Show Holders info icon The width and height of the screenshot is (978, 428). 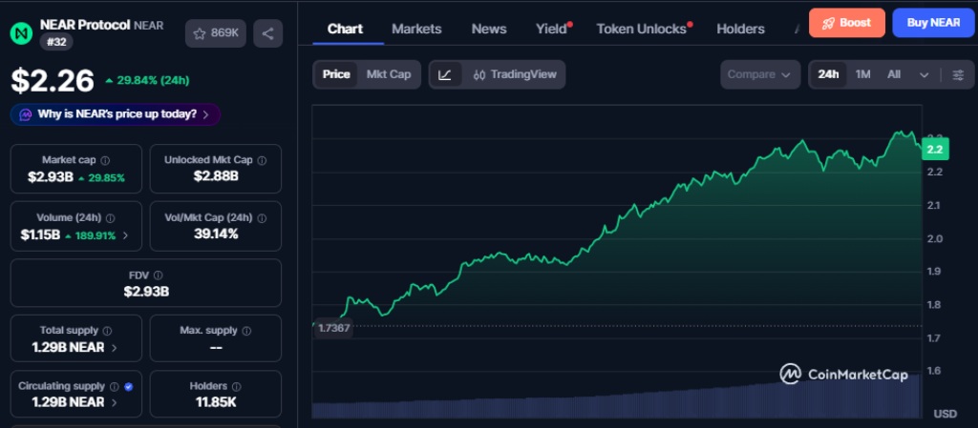pyautogui.click(x=237, y=386)
